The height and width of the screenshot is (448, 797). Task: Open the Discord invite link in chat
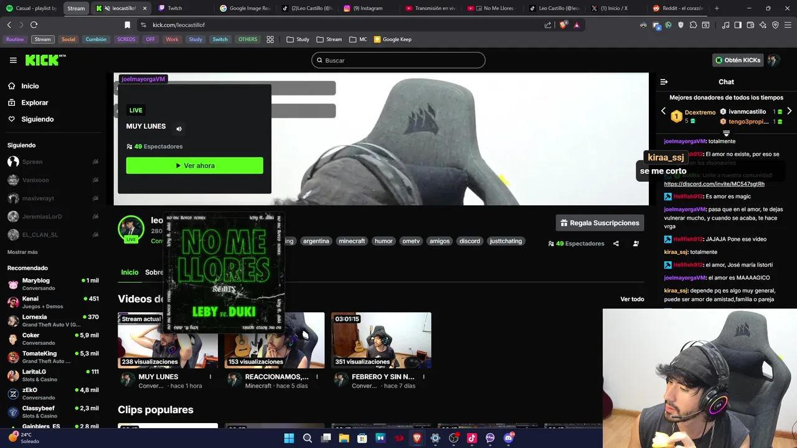714,184
